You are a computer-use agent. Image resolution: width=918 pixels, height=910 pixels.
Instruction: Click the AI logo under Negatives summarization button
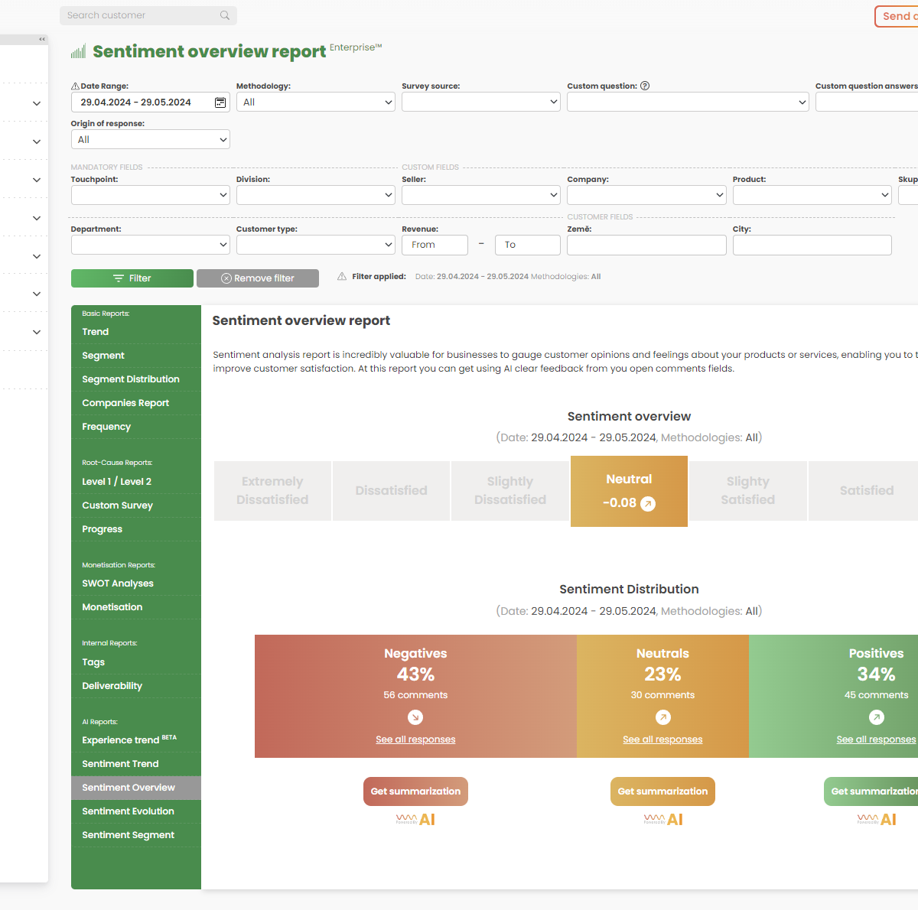(415, 819)
